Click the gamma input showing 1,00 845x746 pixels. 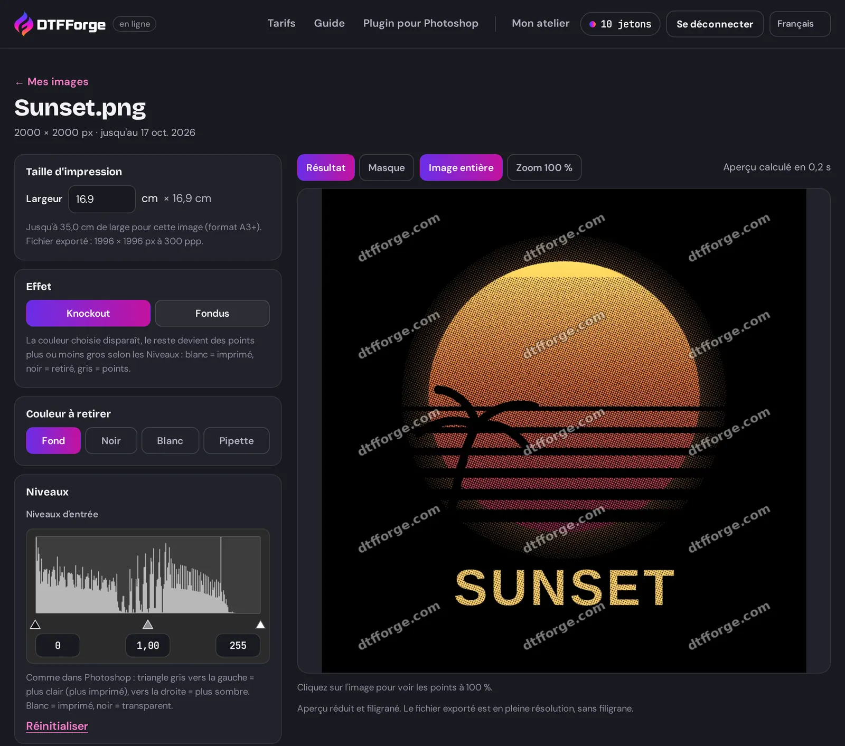tap(148, 645)
